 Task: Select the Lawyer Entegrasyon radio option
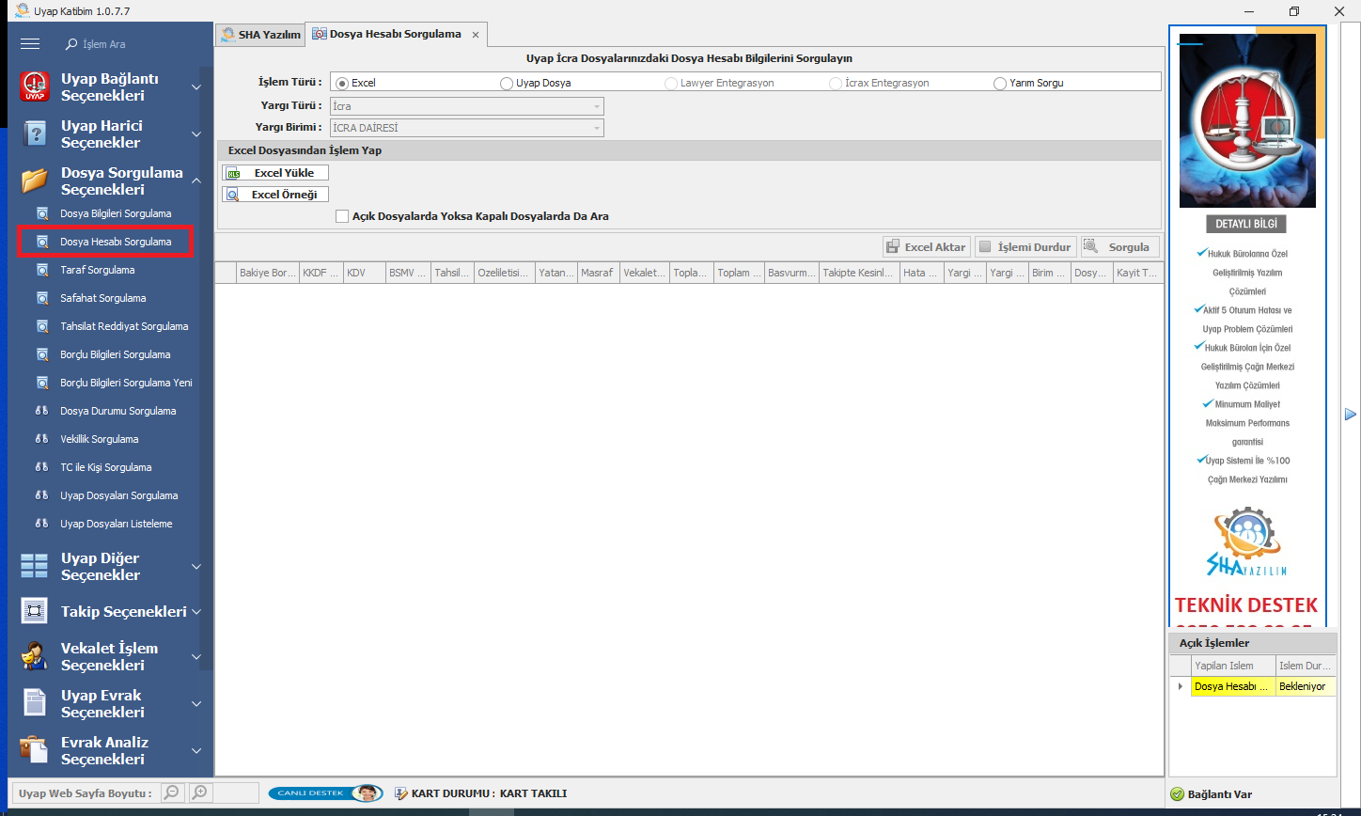click(x=671, y=83)
